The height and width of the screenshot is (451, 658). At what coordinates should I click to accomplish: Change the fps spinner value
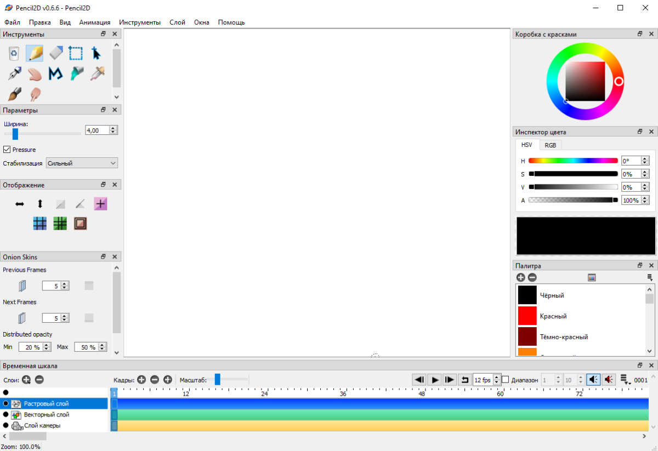click(487, 379)
